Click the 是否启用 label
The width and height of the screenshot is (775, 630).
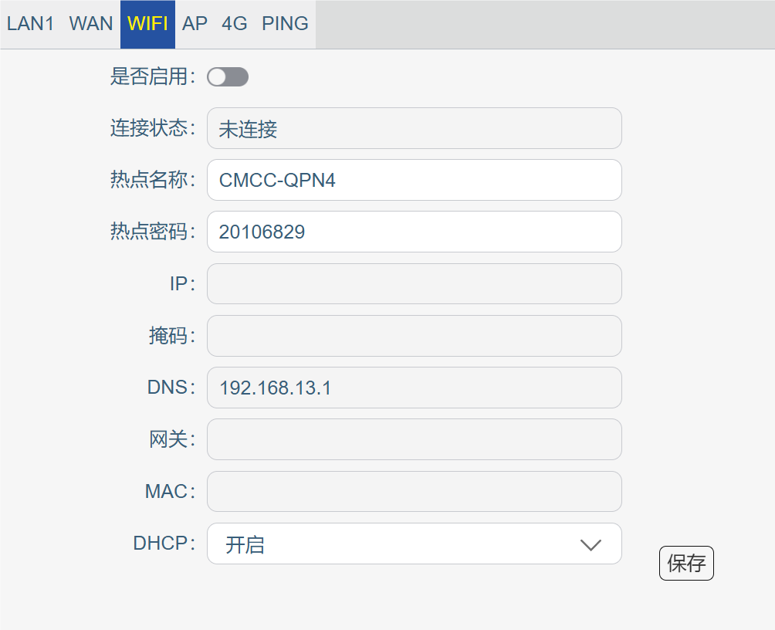point(153,76)
